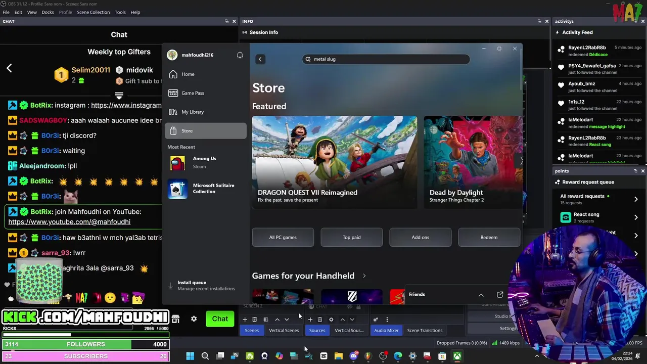
Task: Open Audio Mixer advanced properties gears
Action: [x=376, y=320]
